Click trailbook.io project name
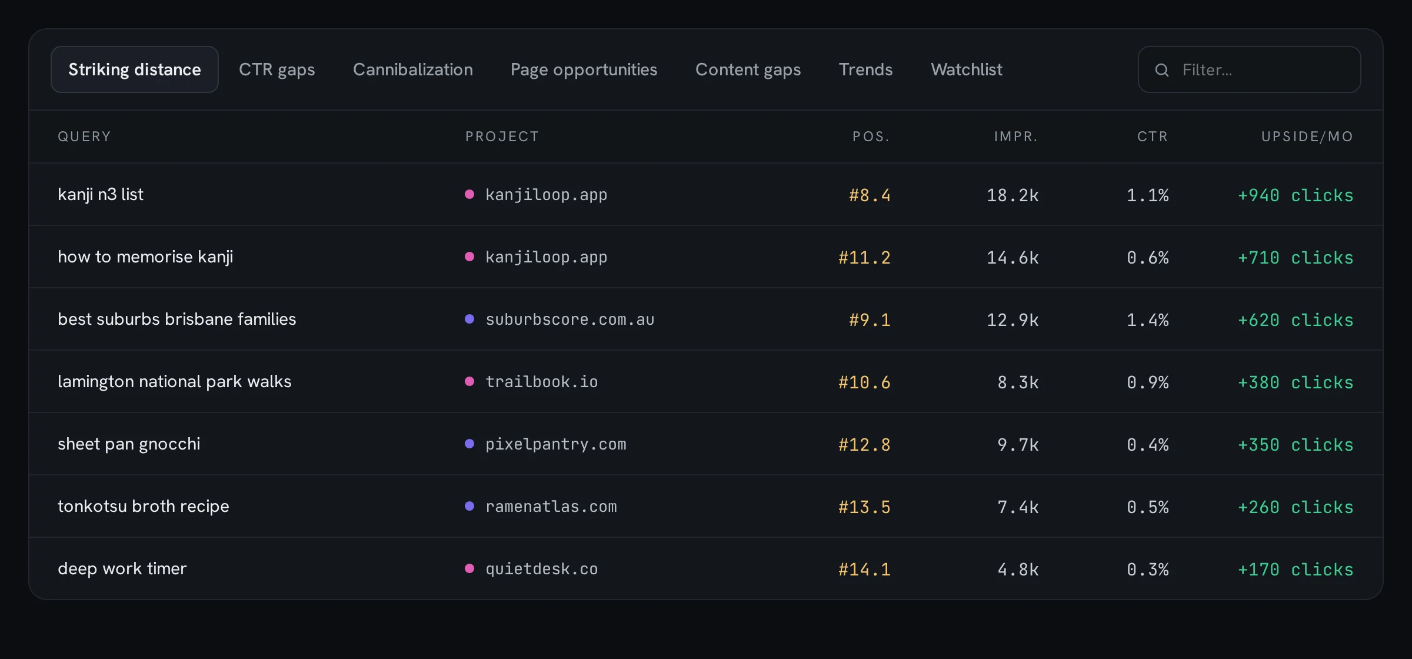1412x659 pixels. (541, 382)
